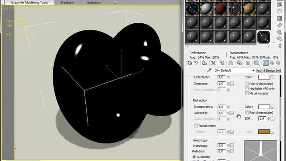Screen dimensions: 286x161
Task: Click IOR spinner arrows
Action: (x=269, y=119)
